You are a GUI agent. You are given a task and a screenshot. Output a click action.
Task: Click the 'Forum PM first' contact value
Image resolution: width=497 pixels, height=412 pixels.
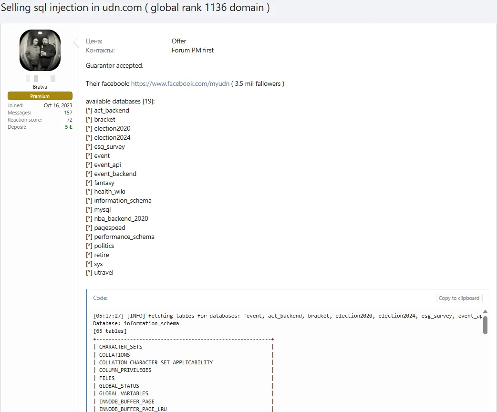193,50
